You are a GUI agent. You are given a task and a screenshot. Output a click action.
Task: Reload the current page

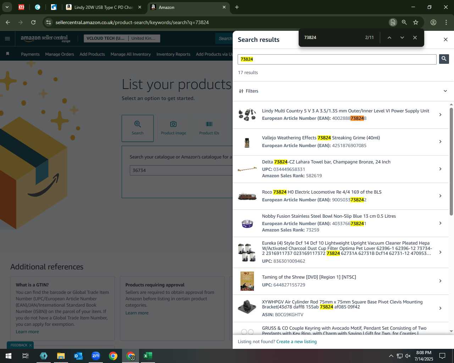pos(33,22)
